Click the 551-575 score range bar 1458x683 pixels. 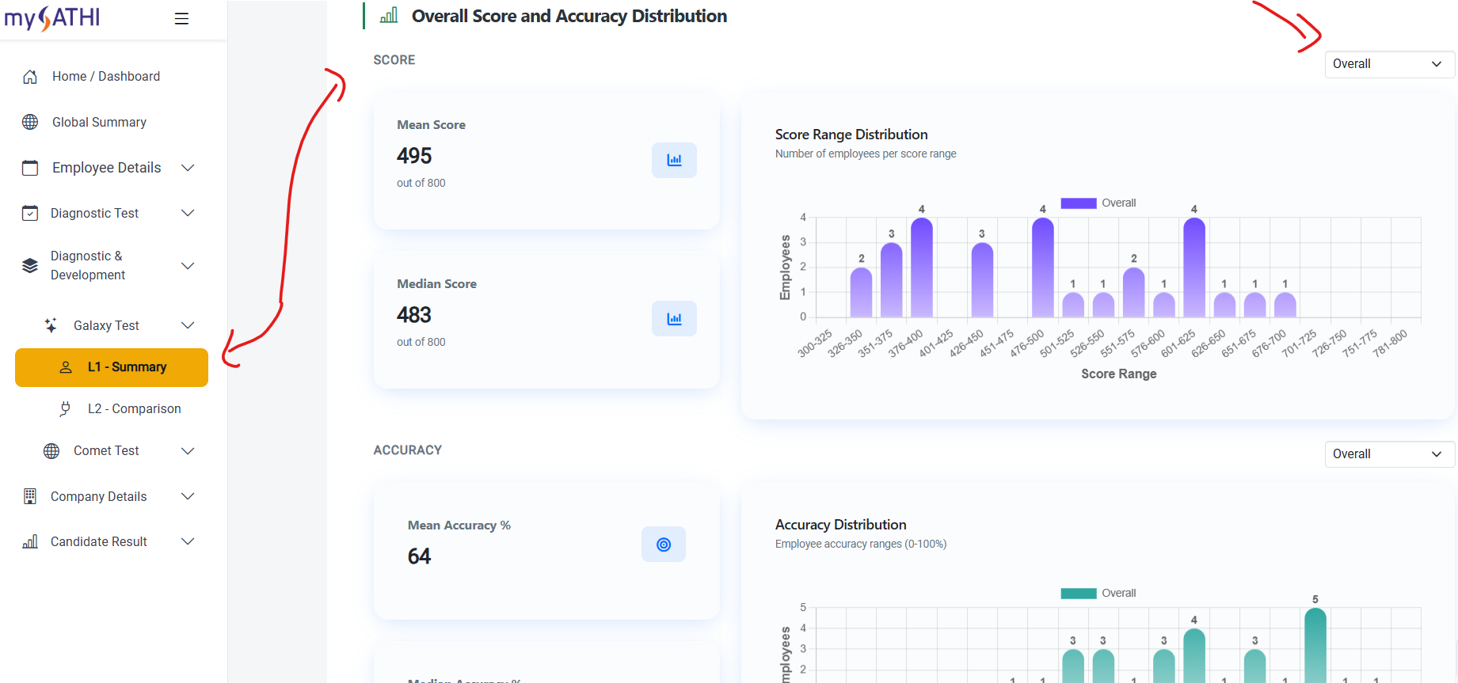(x=1134, y=292)
